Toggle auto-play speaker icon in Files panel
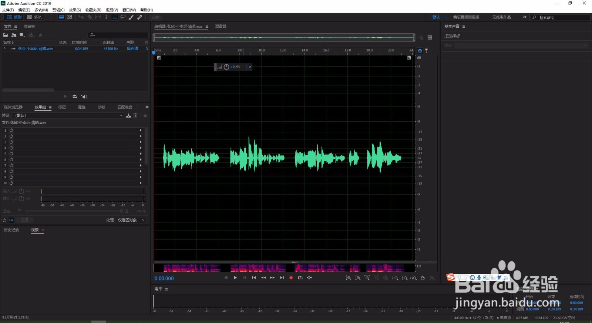 click(84, 96)
